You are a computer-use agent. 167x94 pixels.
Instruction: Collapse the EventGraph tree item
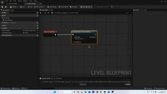[1, 18]
